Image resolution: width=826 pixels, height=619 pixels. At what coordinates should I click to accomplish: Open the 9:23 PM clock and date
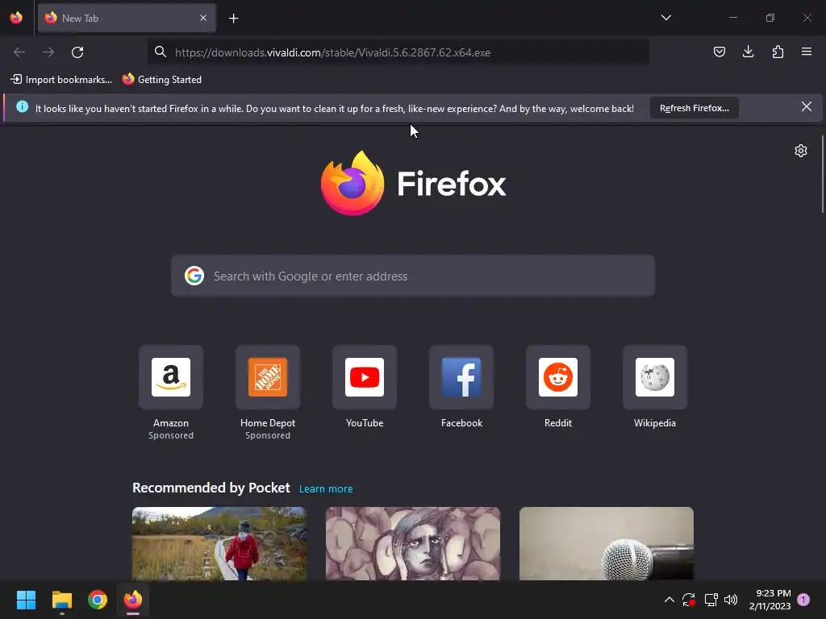tap(770, 600)
